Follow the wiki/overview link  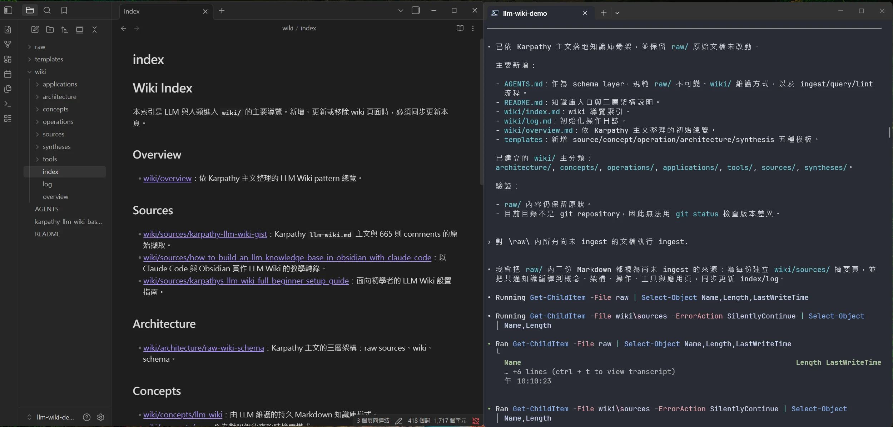point(167,178)
